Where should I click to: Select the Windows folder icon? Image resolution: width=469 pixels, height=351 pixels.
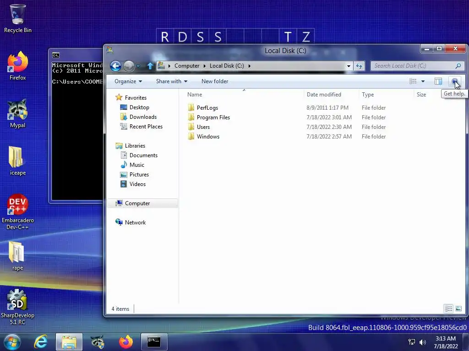191,136
